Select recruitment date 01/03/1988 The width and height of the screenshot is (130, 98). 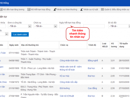[x=124, y=68]
